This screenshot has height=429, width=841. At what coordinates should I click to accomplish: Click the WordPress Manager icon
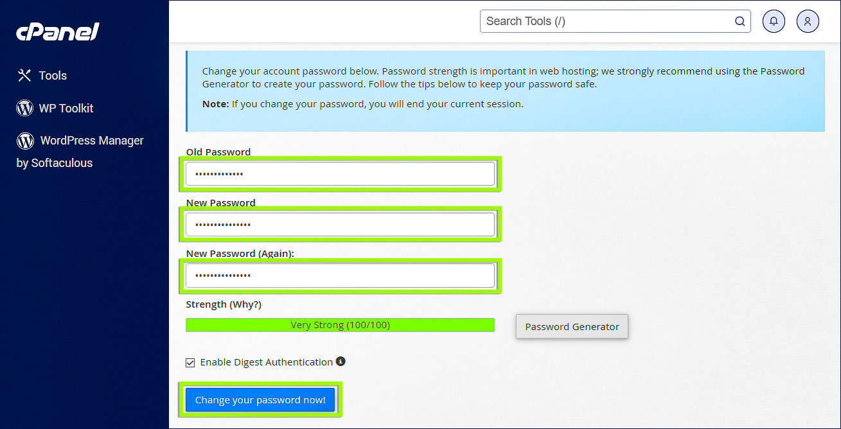pyautogui.click(x=25, y=141)
